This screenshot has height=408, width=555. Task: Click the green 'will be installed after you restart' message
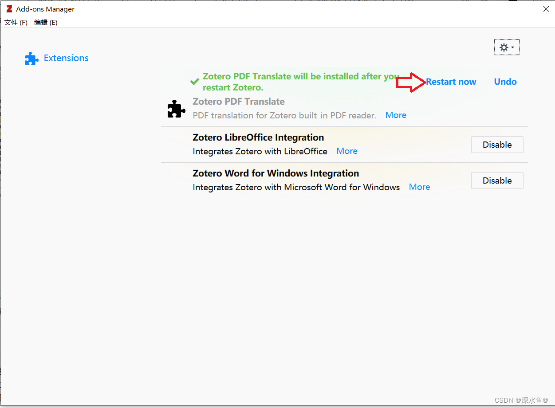(x=301, y=82)
